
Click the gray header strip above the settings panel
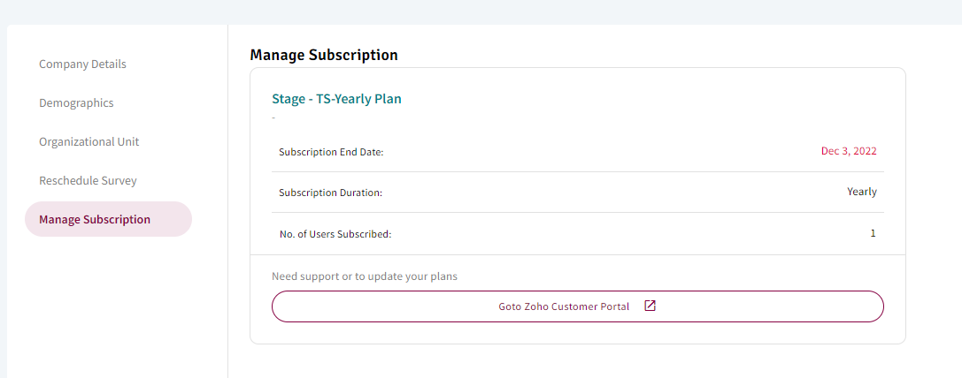pyautogui.click(x=481, y=11)
